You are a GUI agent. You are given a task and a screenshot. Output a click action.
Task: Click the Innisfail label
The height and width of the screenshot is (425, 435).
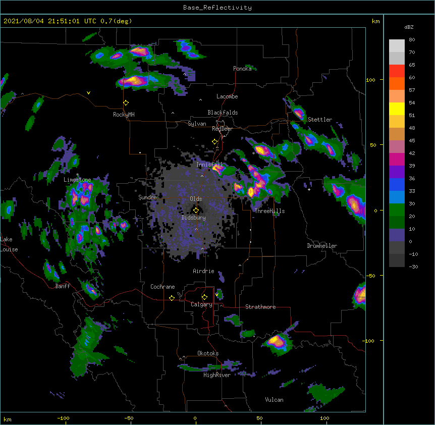pyautogui.click(x=209, y=165)
